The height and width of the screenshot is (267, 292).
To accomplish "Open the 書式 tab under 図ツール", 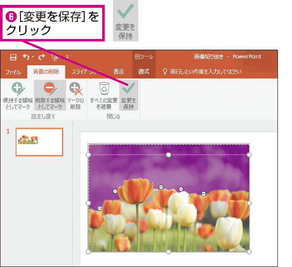I will (x=144, y=72).
